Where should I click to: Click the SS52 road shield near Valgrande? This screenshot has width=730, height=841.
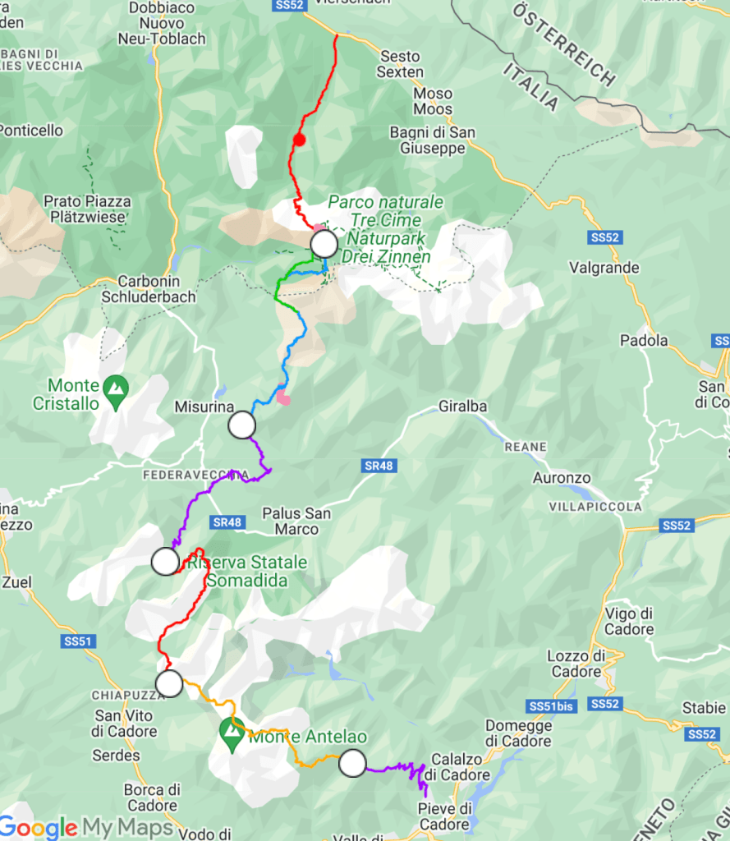click(x=605, y=237)
